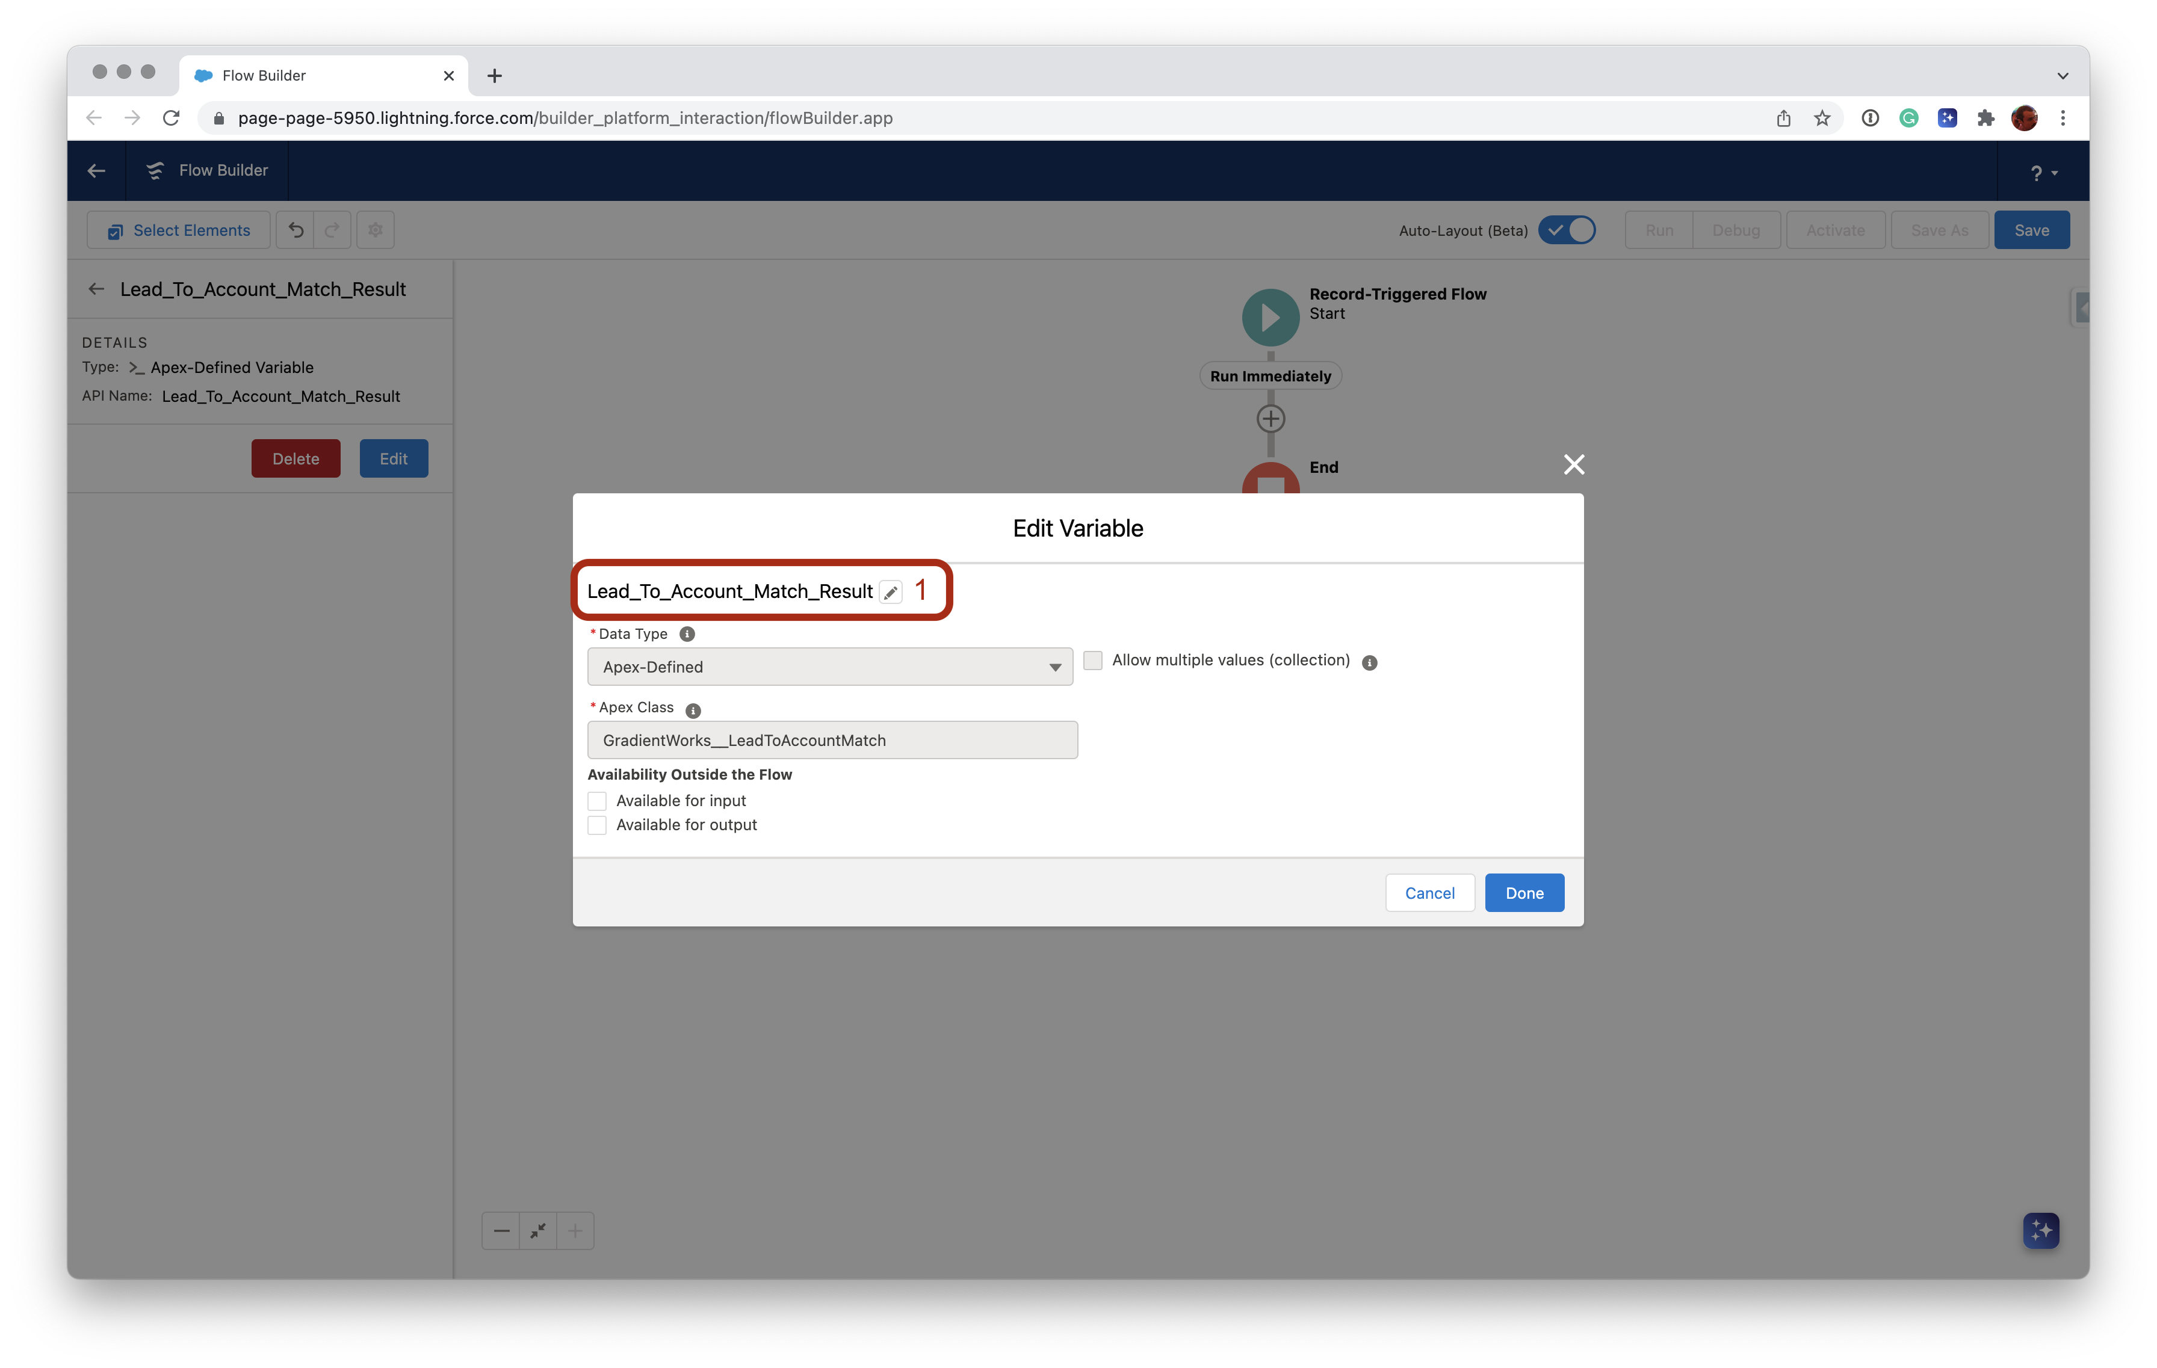Click the fit-to-view icon on canvas controls
This screenshot has width=2157, height=1368.
click(x=537, y=1230)
